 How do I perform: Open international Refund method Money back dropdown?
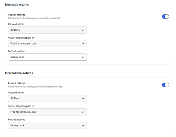[x=47, y=125]
